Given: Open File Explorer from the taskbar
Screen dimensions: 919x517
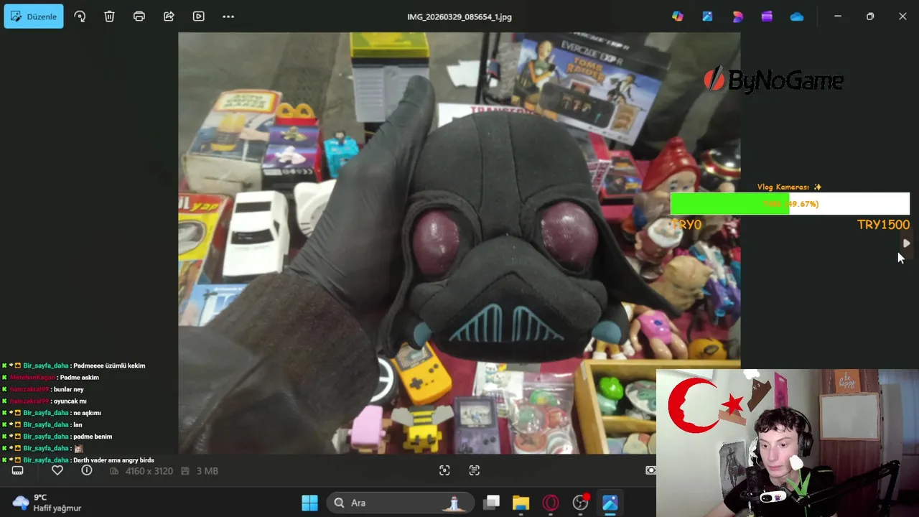Looking at the screenshot, I should (x=521, y=503).
